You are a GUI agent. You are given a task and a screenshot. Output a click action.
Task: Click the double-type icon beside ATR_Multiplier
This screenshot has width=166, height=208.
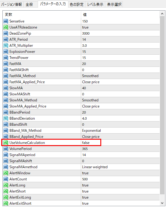click(6, 46)
